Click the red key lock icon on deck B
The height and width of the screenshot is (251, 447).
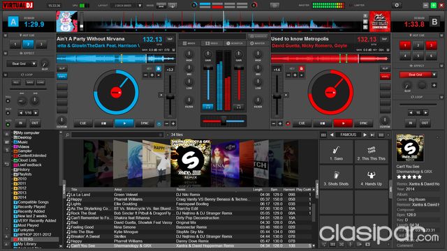point(301,68)
